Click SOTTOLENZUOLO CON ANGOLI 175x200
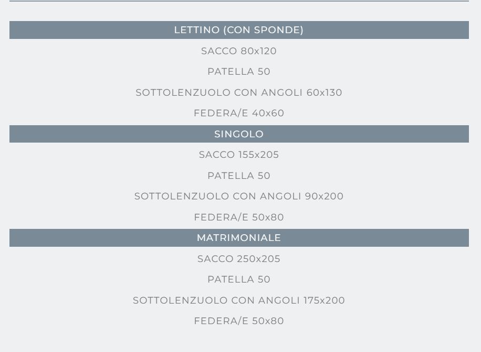481x352 pixels. click(x=239, y=300)
